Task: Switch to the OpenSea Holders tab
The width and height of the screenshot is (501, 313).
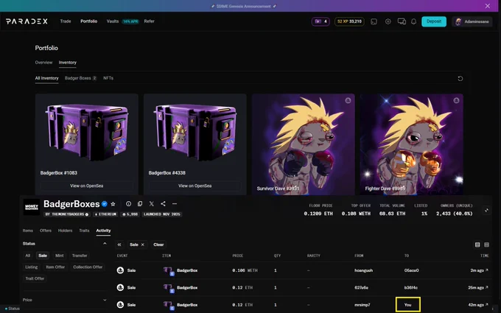Action: pyautogui.click(x=65, y=231)
